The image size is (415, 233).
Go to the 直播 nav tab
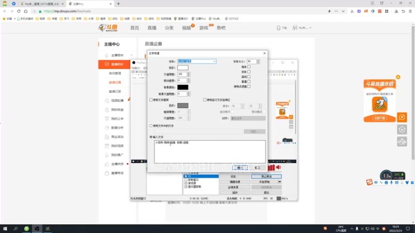tap(152, 28)
